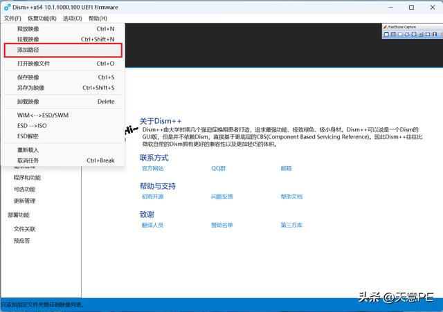This screenshot has width=443, height=312.
Task: Click the 关于Dism++ heading
Action: click(161, 121)
